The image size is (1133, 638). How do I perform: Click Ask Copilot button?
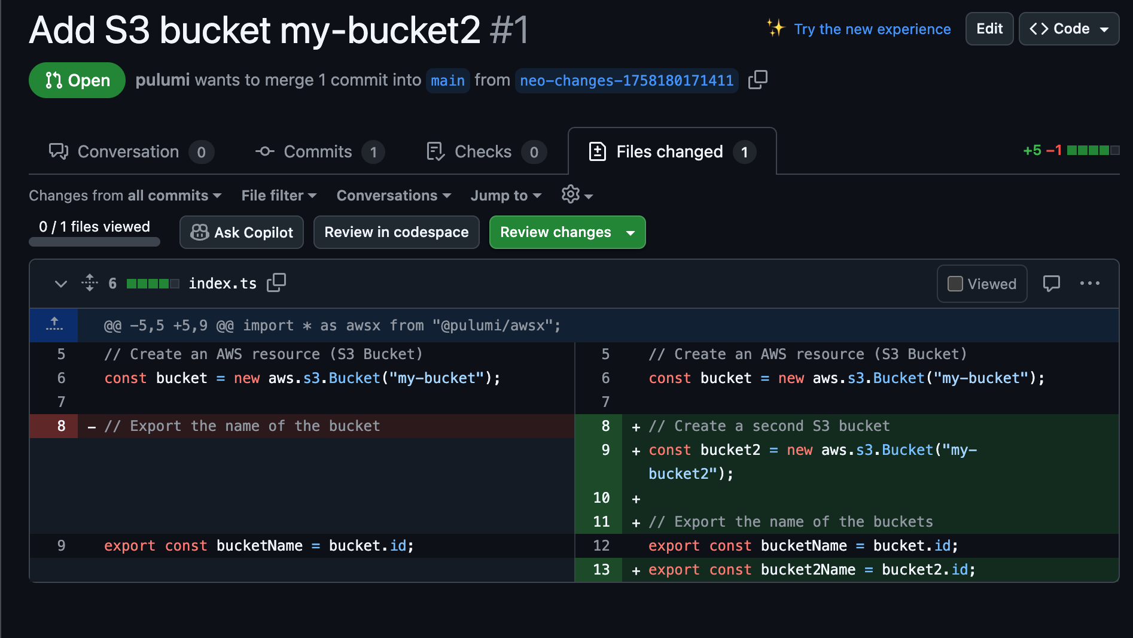coord(242,232)
